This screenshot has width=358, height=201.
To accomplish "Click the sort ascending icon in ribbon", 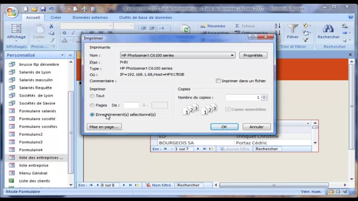I will coord(277,26).
